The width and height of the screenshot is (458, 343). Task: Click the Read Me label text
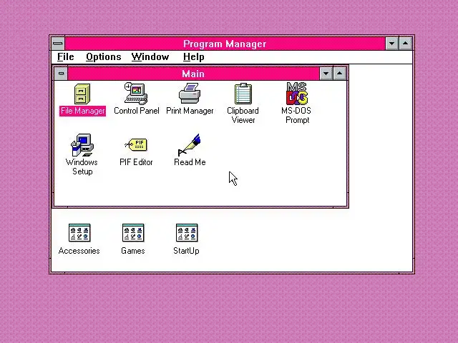[x=190, y=162]
